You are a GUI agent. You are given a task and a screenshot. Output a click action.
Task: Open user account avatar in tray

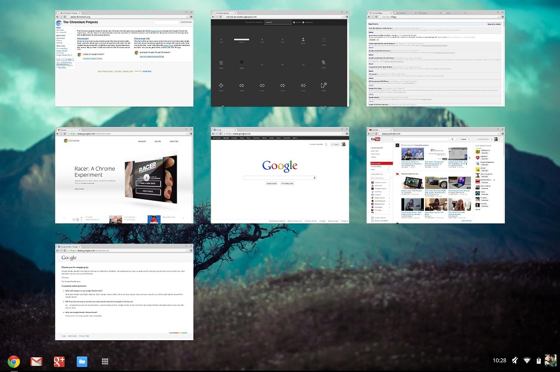550,360
